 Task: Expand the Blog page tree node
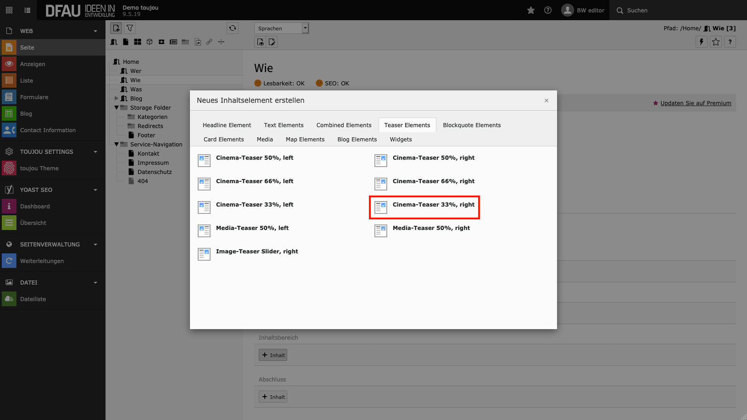117,98
